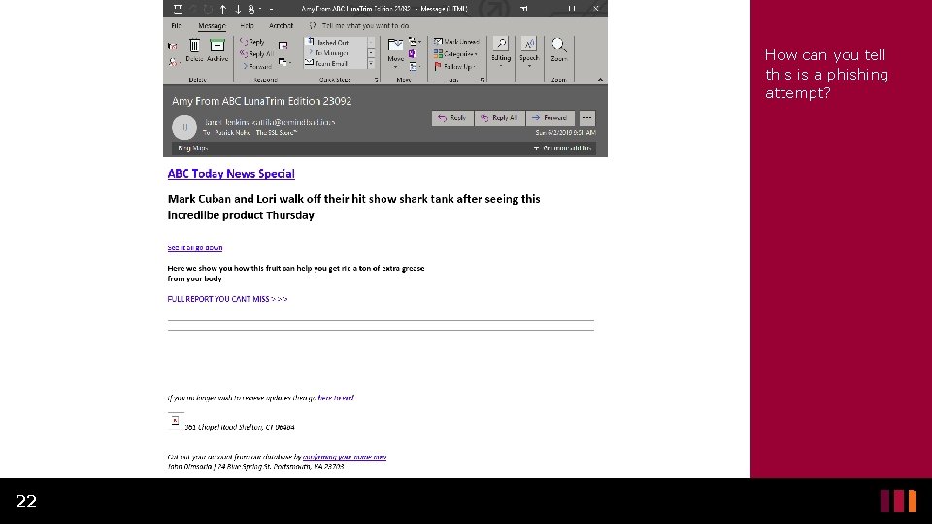Click the Zoom magnifier button
The height and width of the screenshot is (524, 932).
pos(559,49)
